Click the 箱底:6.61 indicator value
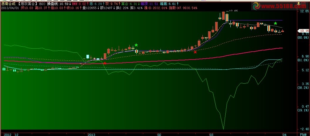The height and width of the screenshot is (136, 310). (x=167, y=4)
